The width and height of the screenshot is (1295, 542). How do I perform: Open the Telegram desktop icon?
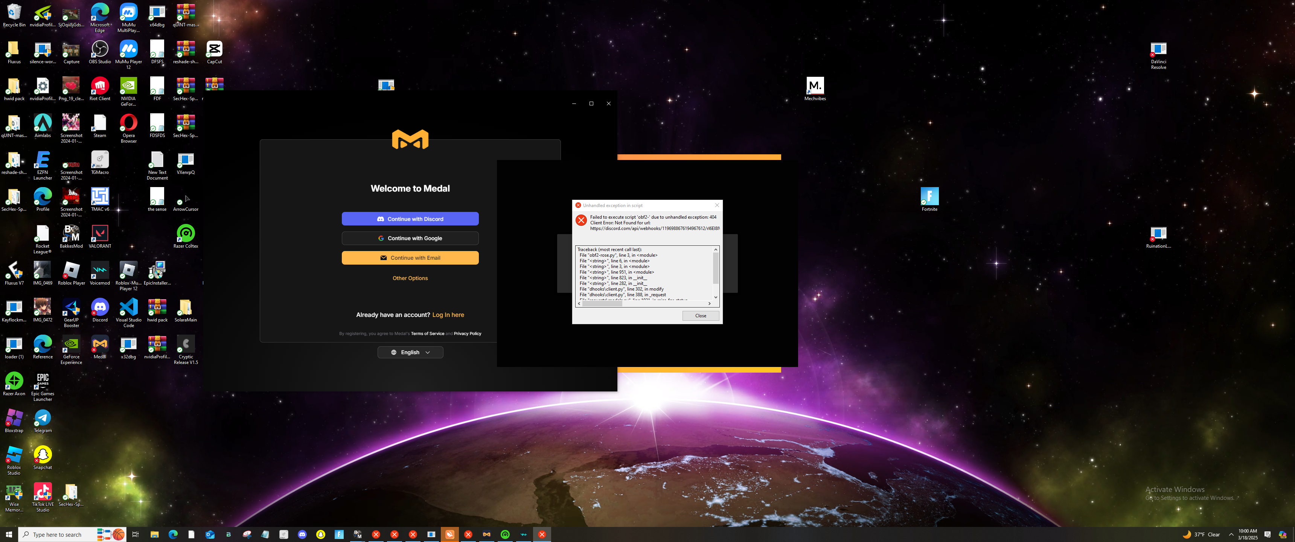pyautogui.click(x=43, y=418)
